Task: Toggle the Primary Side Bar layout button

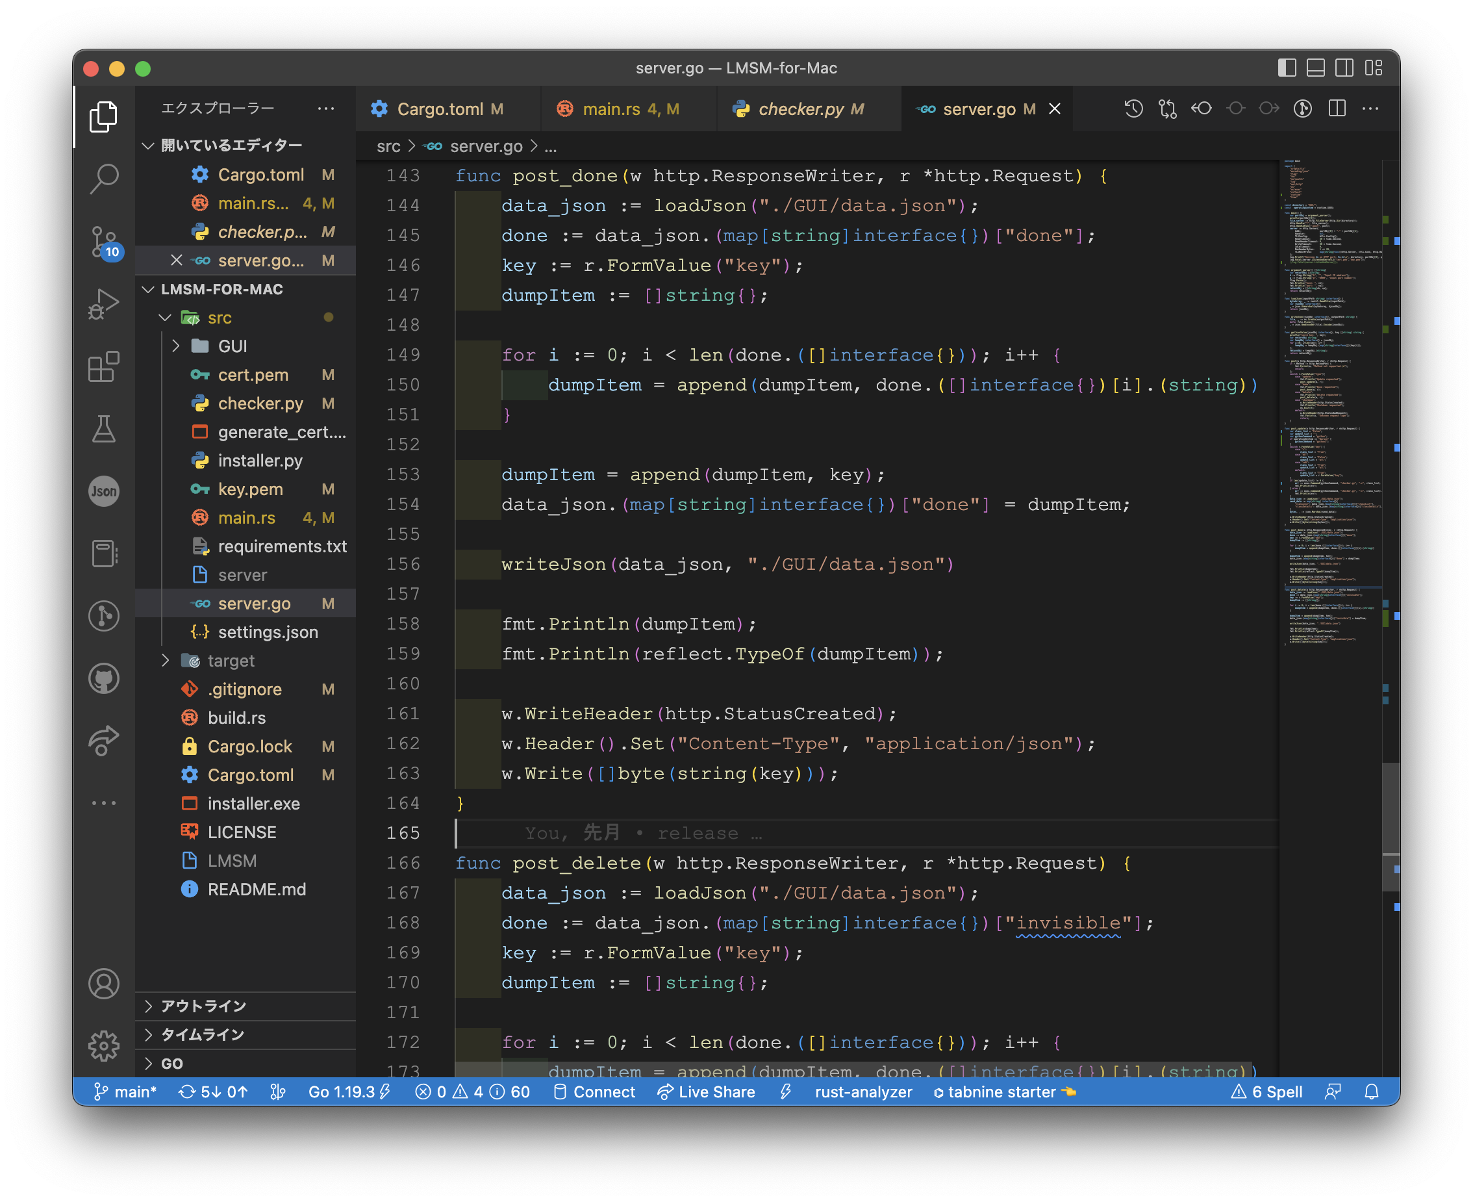Action: pyautogui.click(x=1286, y=68)
